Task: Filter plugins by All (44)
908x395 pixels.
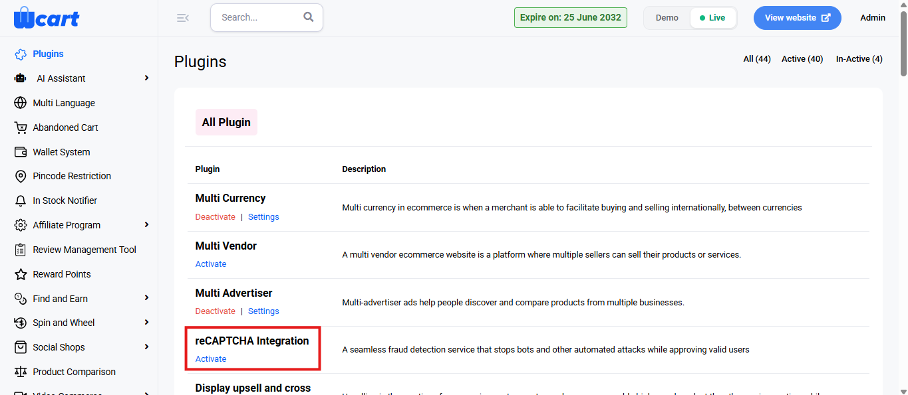Action: click(x=757, y=59)
